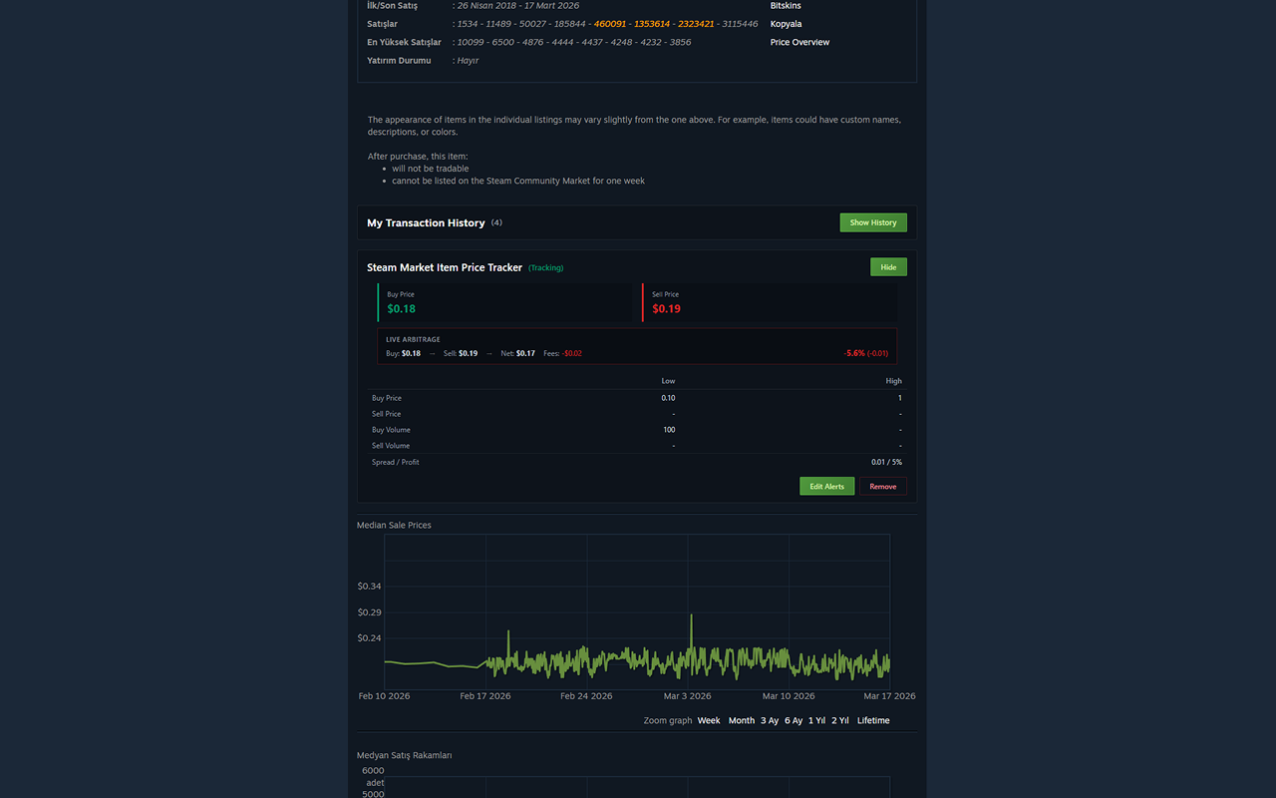Viewport: 1276px width, 798px height.
Task: Click the High column header
Action: pyautogui.click(x=893, y=381)
